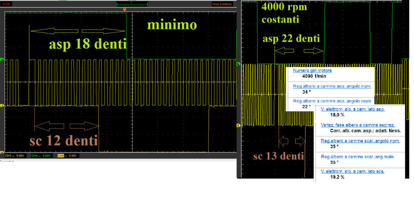Select the waveform overview thumbnail at top

point(132,4)
